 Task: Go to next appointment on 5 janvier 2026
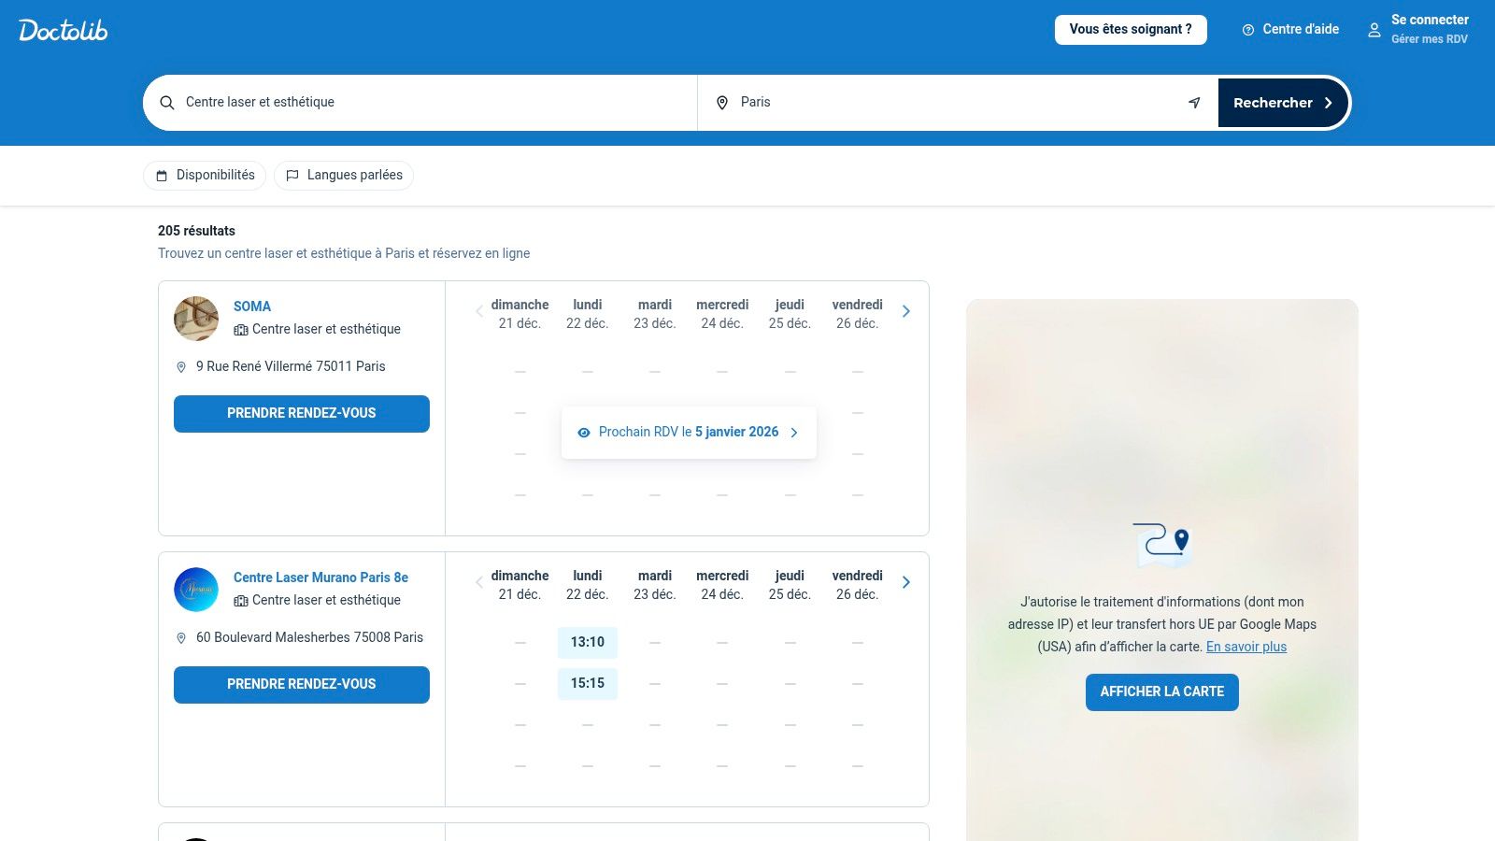(689, 433)
